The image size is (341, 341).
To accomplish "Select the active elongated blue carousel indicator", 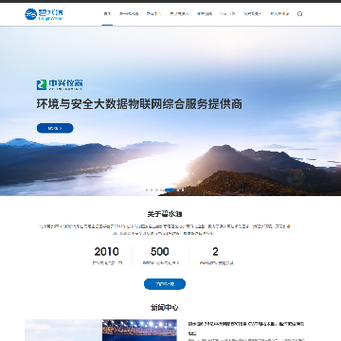I will pos(170,190).
